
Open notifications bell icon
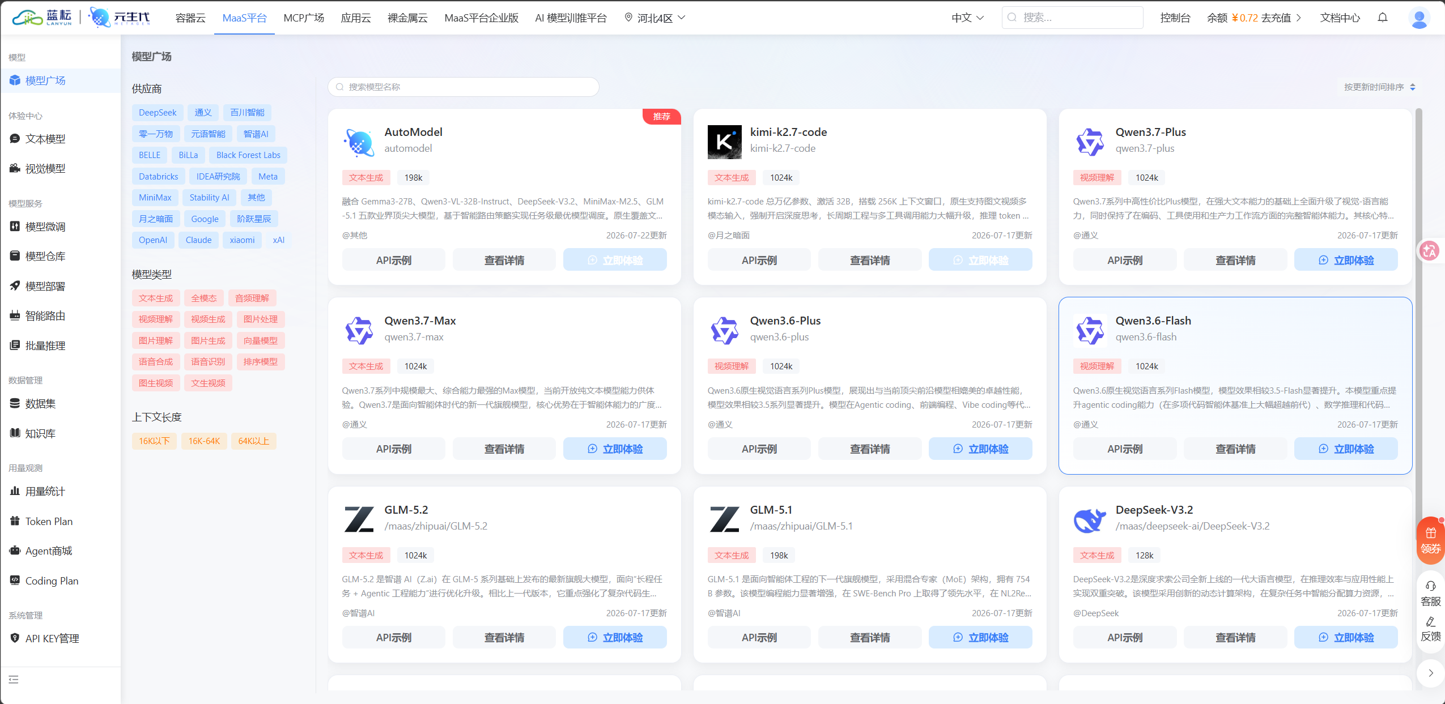pyautogui.click(x=1383, y=18)
